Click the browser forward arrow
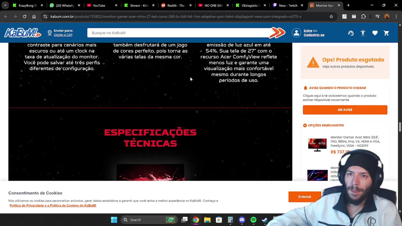 click(x=15, y=16)
